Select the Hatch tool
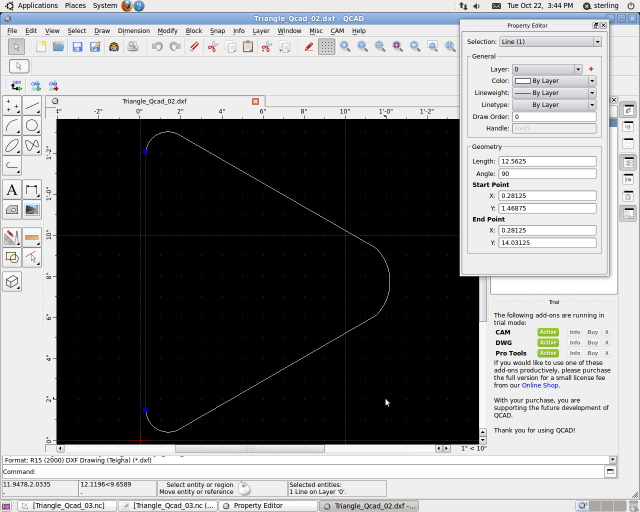This screenshot has width=640, height=512. tap(12, 210)
